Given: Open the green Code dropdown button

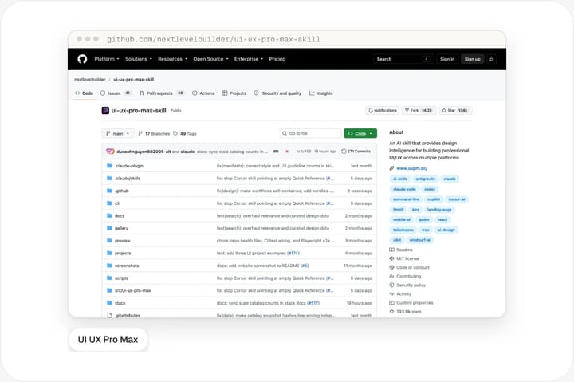Looking at the screenshot, I should [360, 133].
